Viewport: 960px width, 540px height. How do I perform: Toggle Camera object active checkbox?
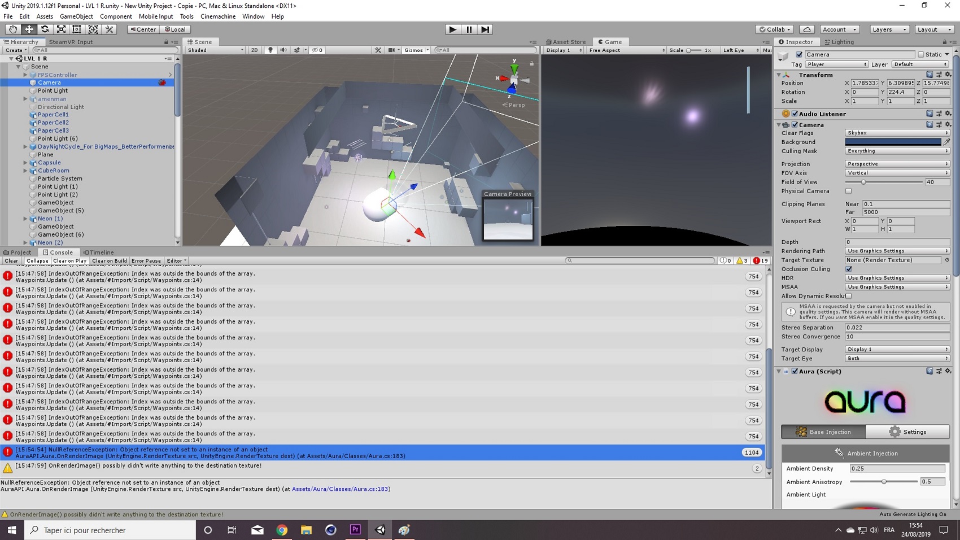coord(799,55)
